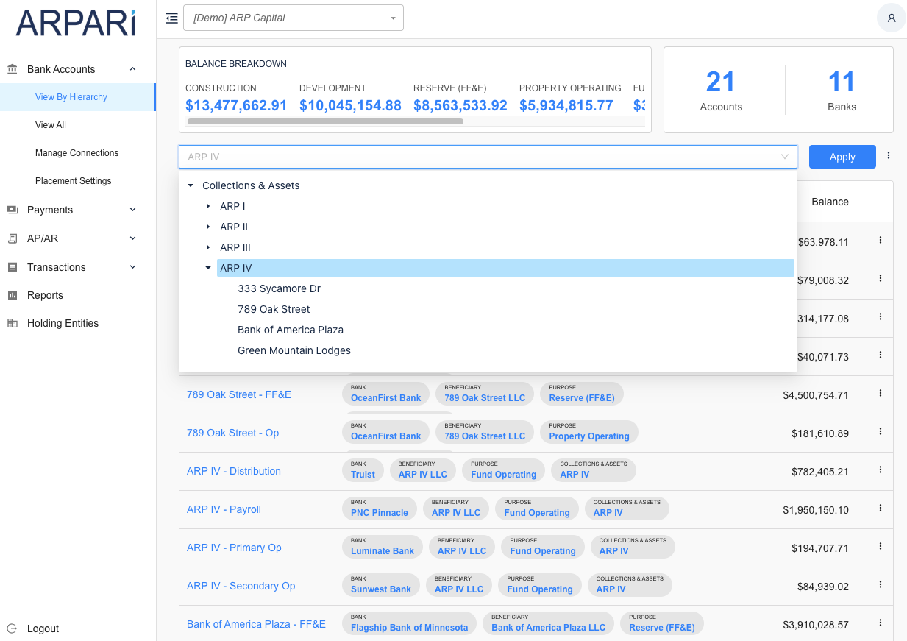
Task: Click the Reports chart icon in sidebar
Action: (x=13, y=295)
